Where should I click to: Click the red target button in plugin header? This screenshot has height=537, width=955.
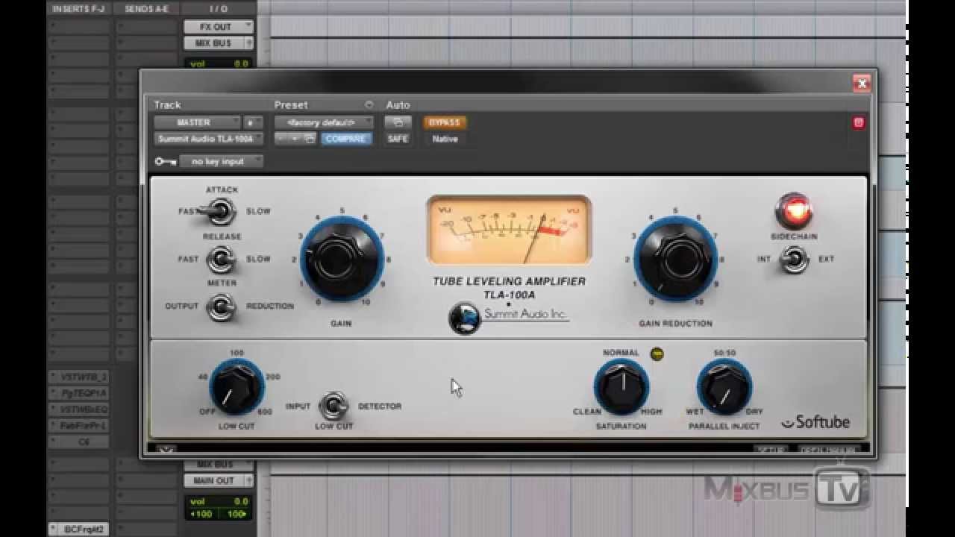(x=858, y=123)
